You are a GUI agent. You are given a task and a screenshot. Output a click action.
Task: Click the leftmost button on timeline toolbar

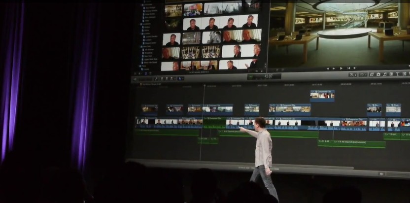click(135, 79)
